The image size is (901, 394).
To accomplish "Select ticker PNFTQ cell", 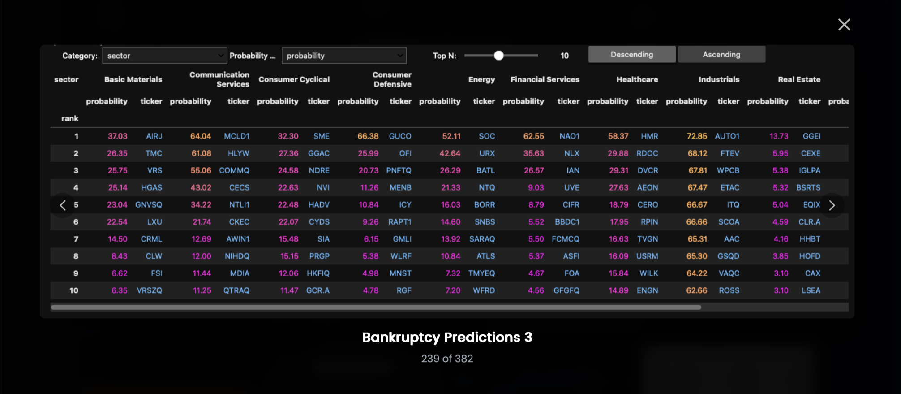I will (399, 170).
